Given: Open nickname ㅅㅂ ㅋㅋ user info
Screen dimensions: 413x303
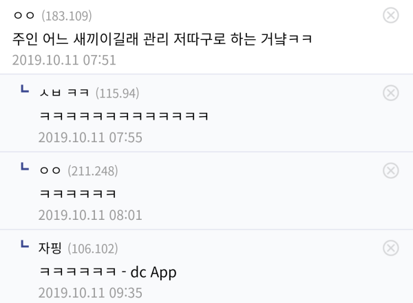Looking at the screenshot, I should tap(64, 93).
